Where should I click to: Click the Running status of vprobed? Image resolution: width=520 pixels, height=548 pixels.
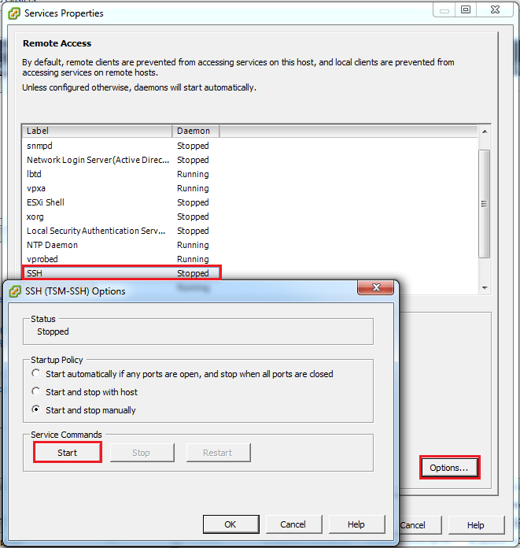(193, 259)
